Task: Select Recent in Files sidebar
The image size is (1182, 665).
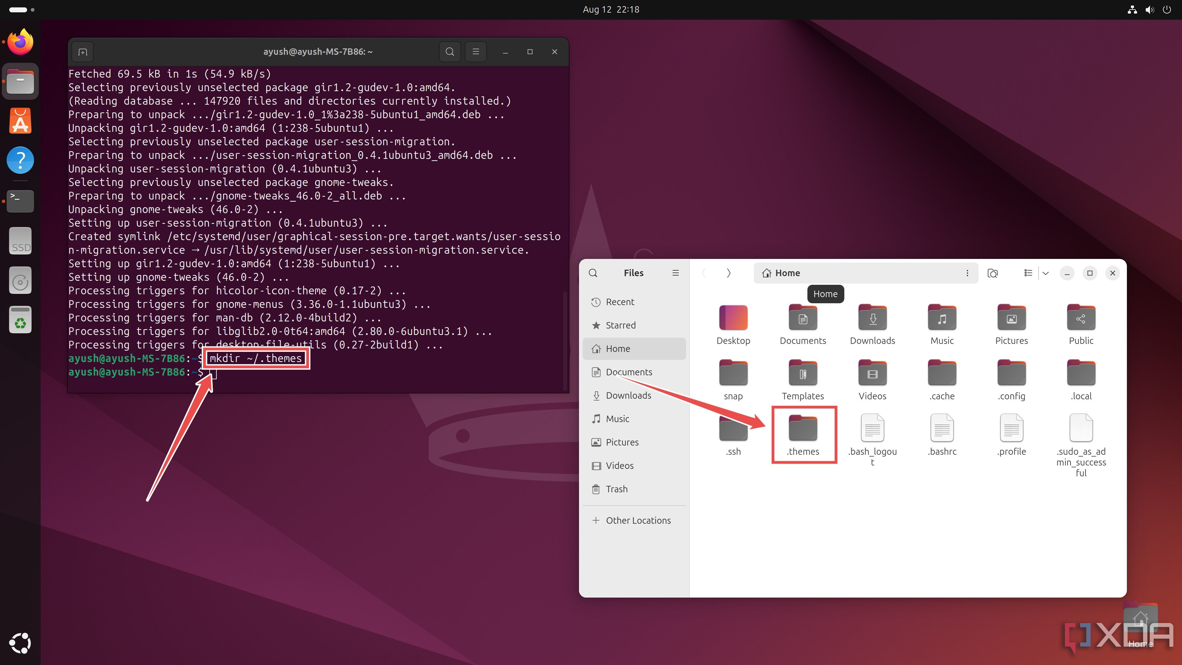Action: point(619,301)
